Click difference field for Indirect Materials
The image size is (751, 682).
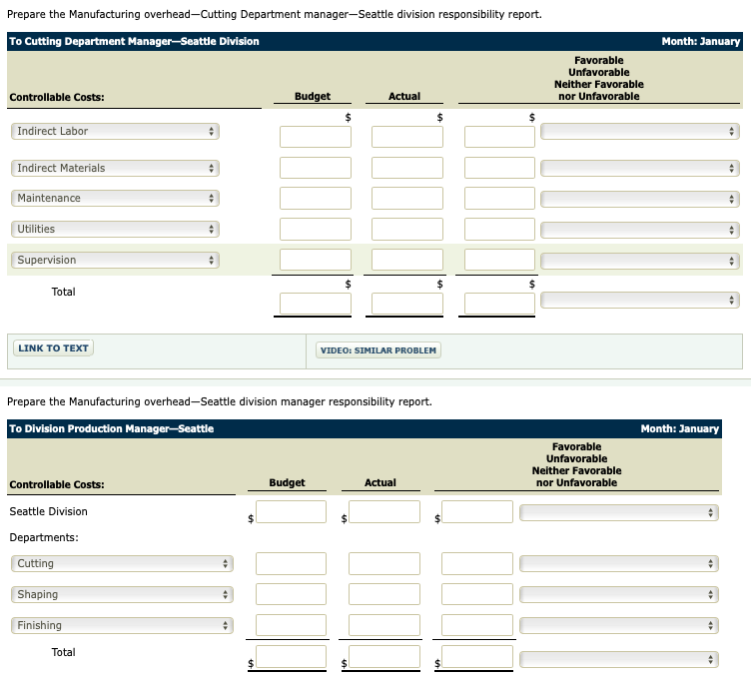pyautogui.click(x=499, y=168)
